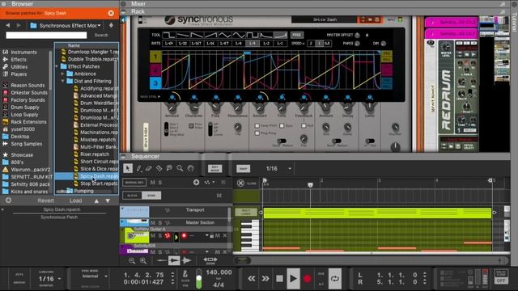Select the Pencil tool in Sequencer toolbar
Viewport: 518px width, 291px height.
[138, 168]
